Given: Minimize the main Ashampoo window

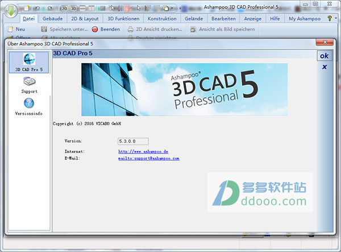Looking at the screenshot, I should pos(305,4).
